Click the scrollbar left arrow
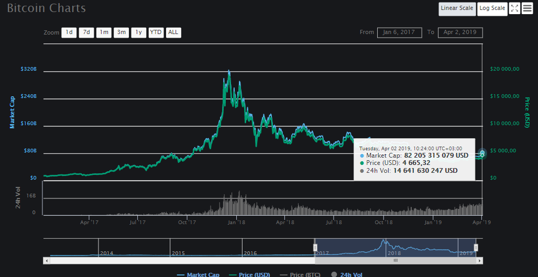Screen dimensions: 538x277 pyautogui.click(x=46, y=261)
